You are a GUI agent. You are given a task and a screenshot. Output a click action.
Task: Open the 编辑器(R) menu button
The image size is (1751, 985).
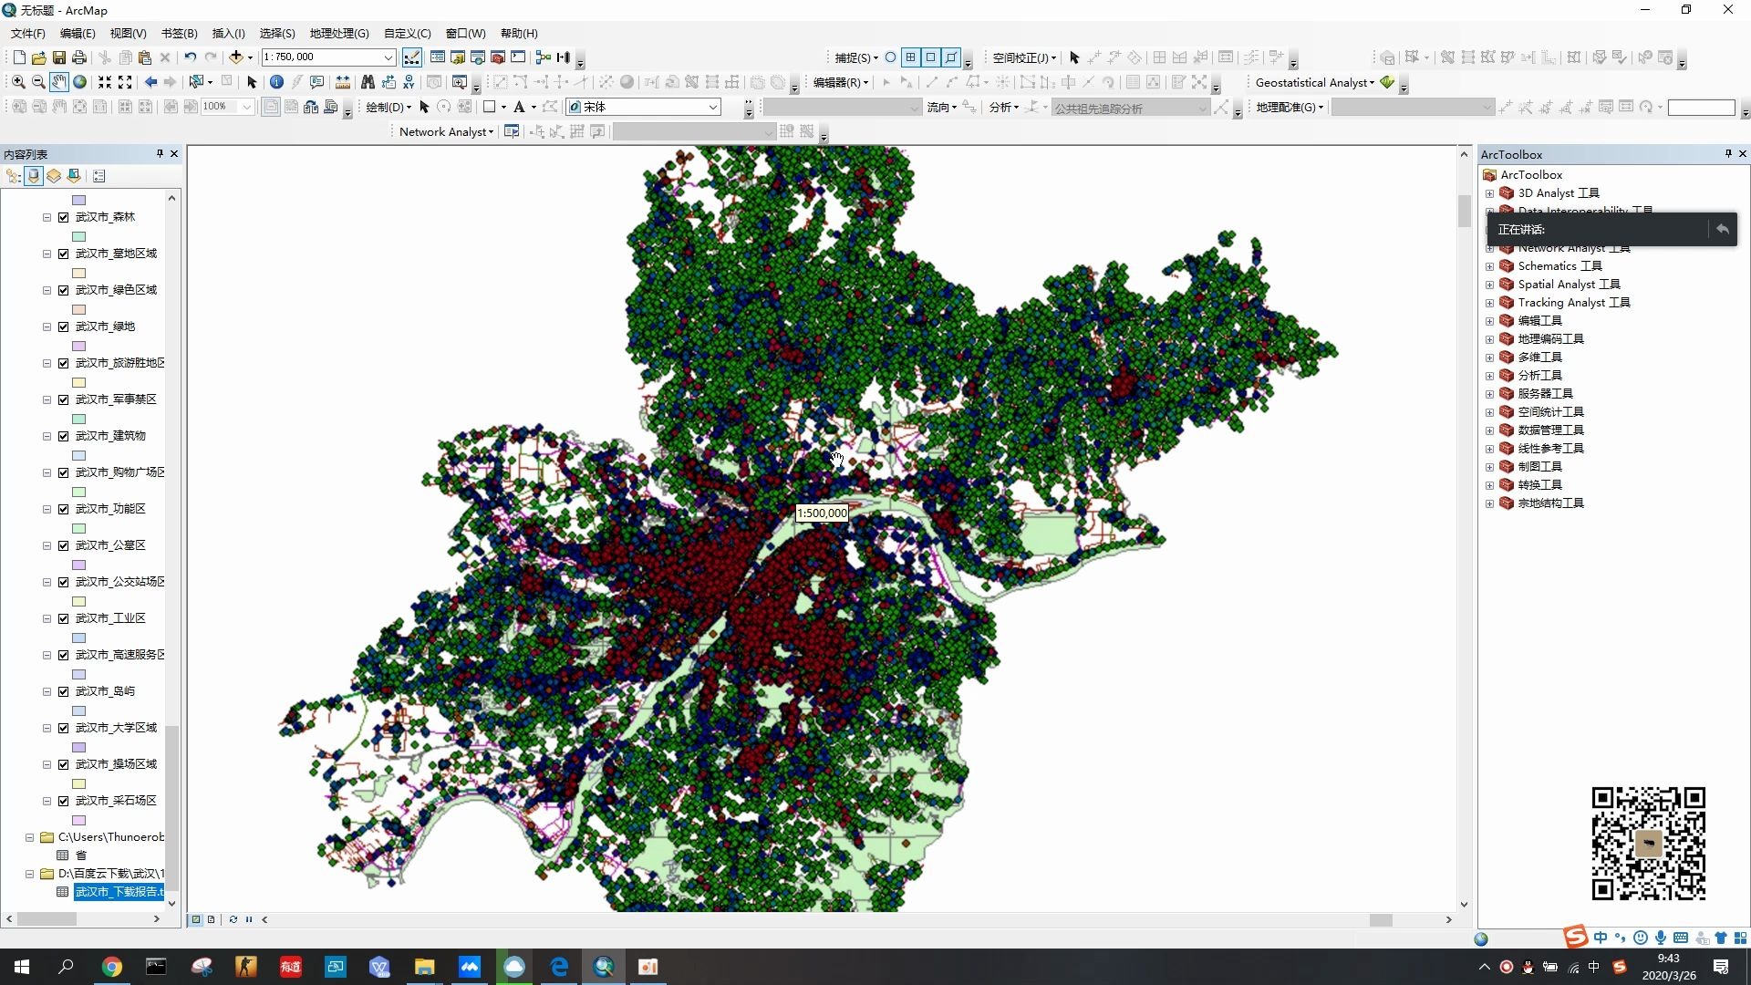[840, 83]
